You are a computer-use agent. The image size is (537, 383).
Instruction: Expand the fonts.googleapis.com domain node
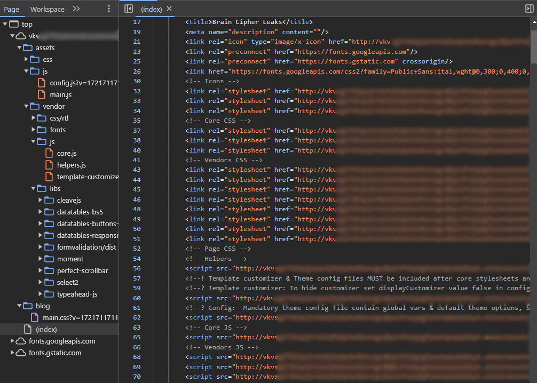pyautogui.click(x=13, y=341)
